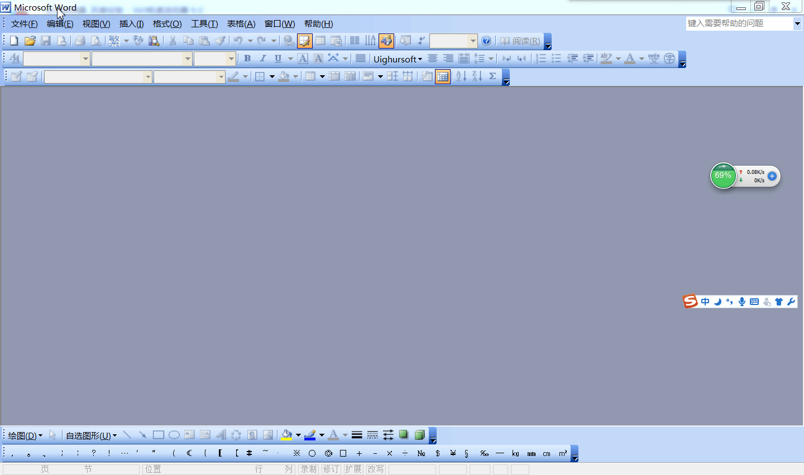Open the Style dropdown in formatting toolbar

(x=85, y=59)
